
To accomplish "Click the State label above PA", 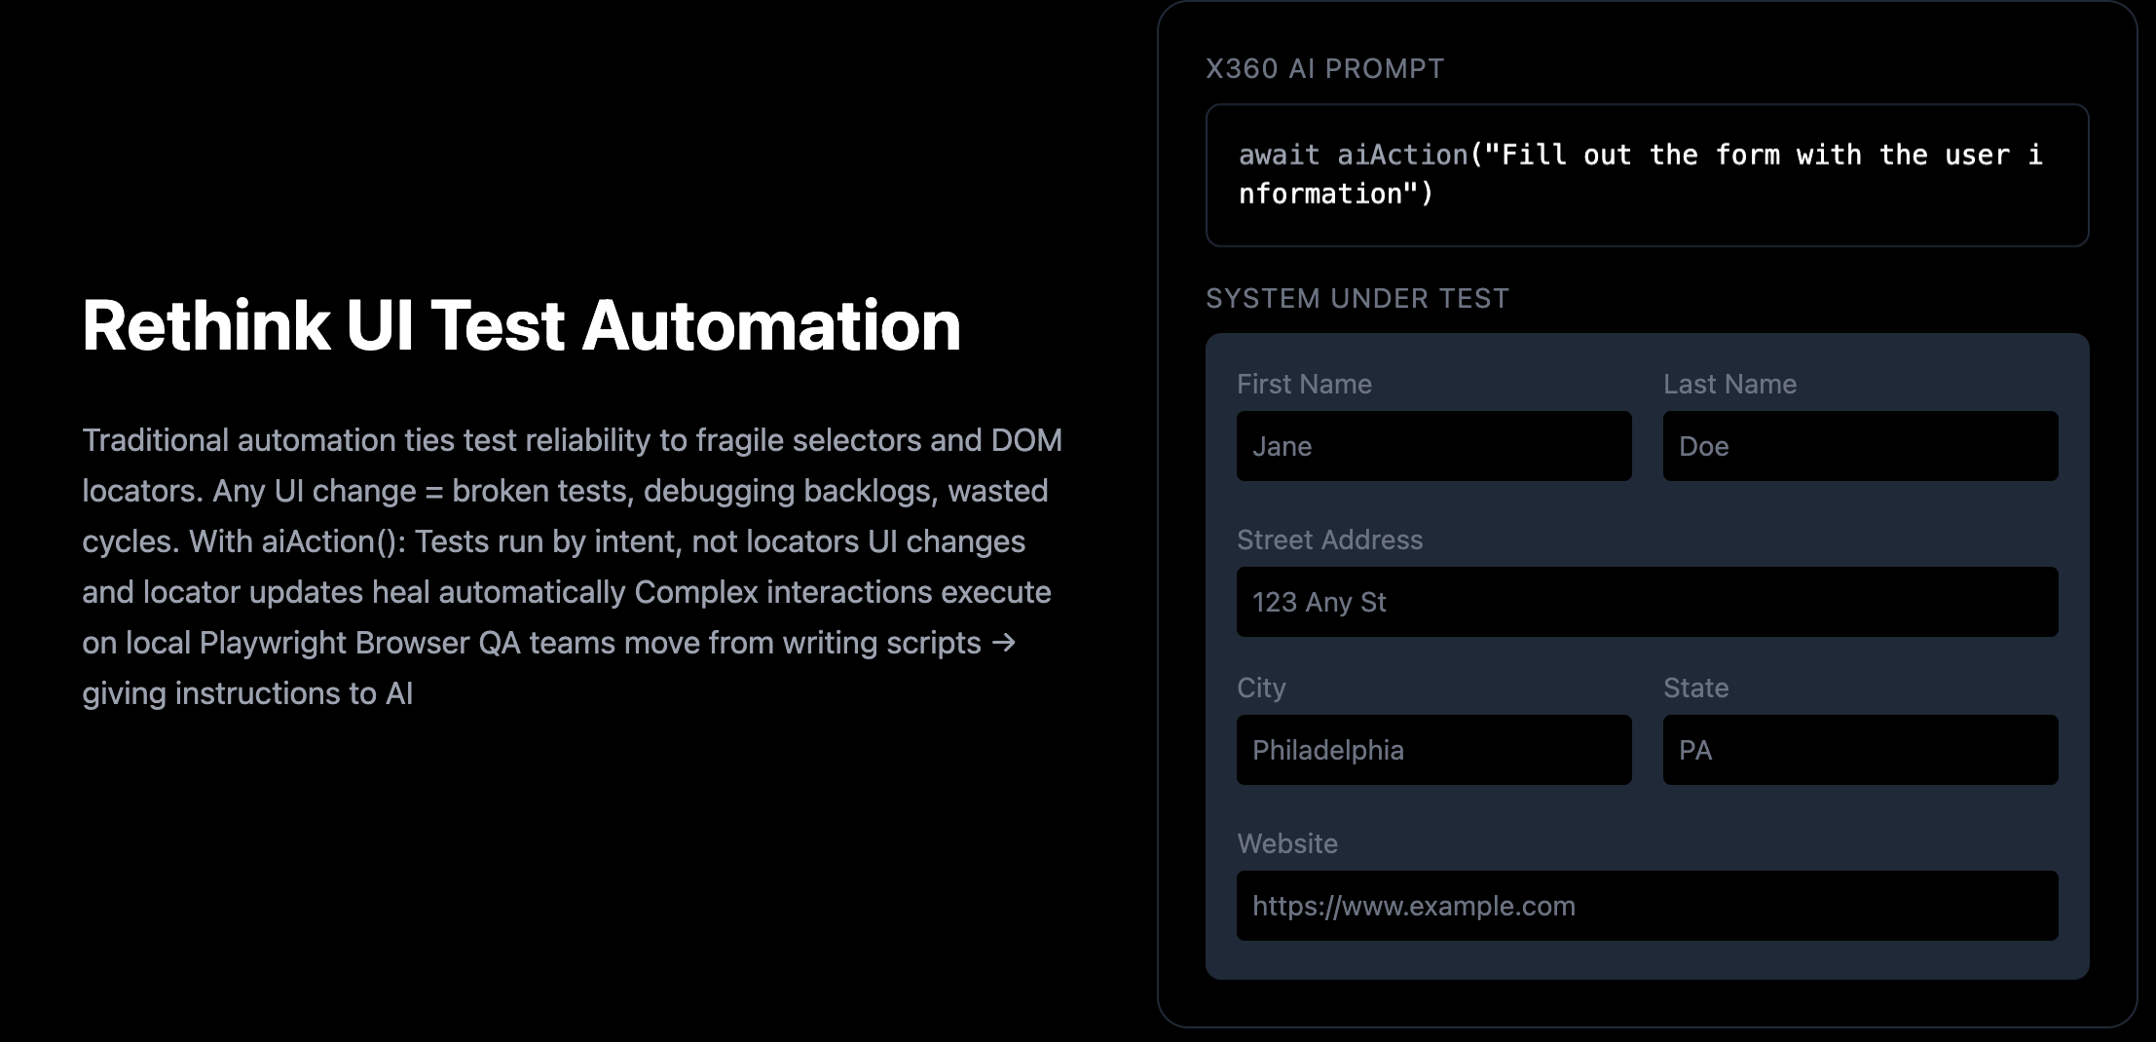I will (1694, 688).
